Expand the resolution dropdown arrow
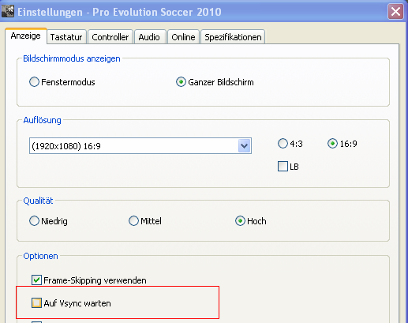Screen dimensions: 408x323 coord(245,145)
